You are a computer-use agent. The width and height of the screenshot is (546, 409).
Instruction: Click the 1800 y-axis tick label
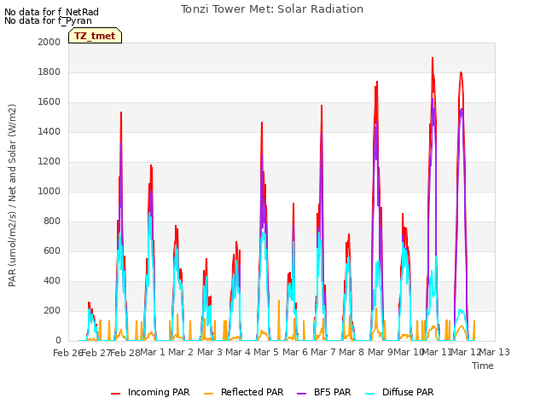tap(49, 72)
